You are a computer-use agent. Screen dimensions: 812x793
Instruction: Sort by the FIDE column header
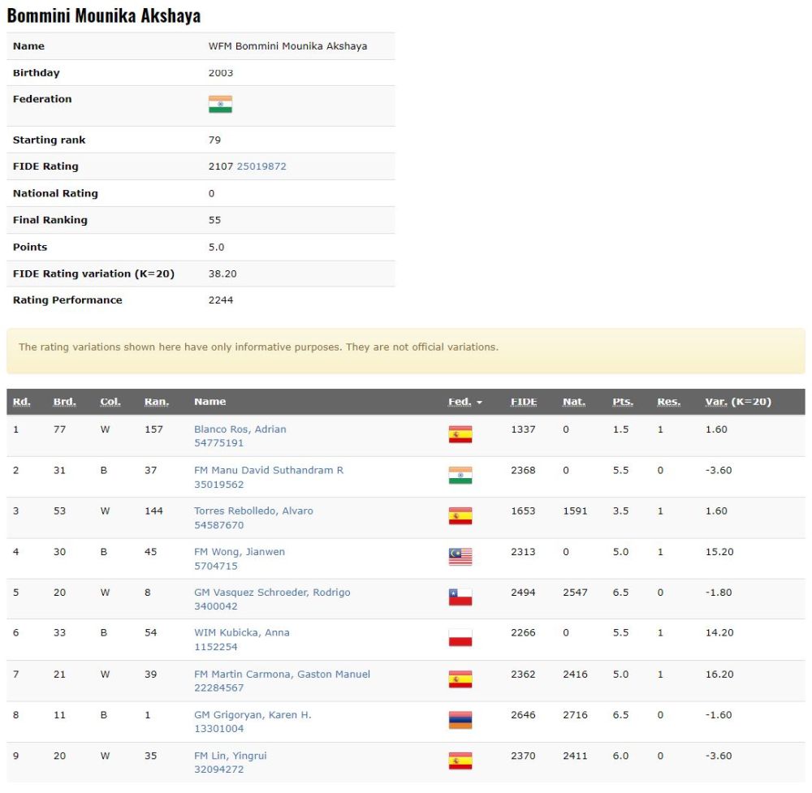click(x=524, y=402)
